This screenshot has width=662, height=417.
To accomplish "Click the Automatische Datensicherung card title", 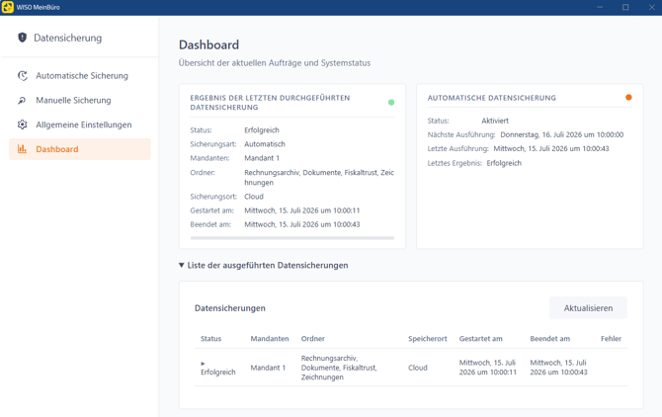I will [491, 98].
